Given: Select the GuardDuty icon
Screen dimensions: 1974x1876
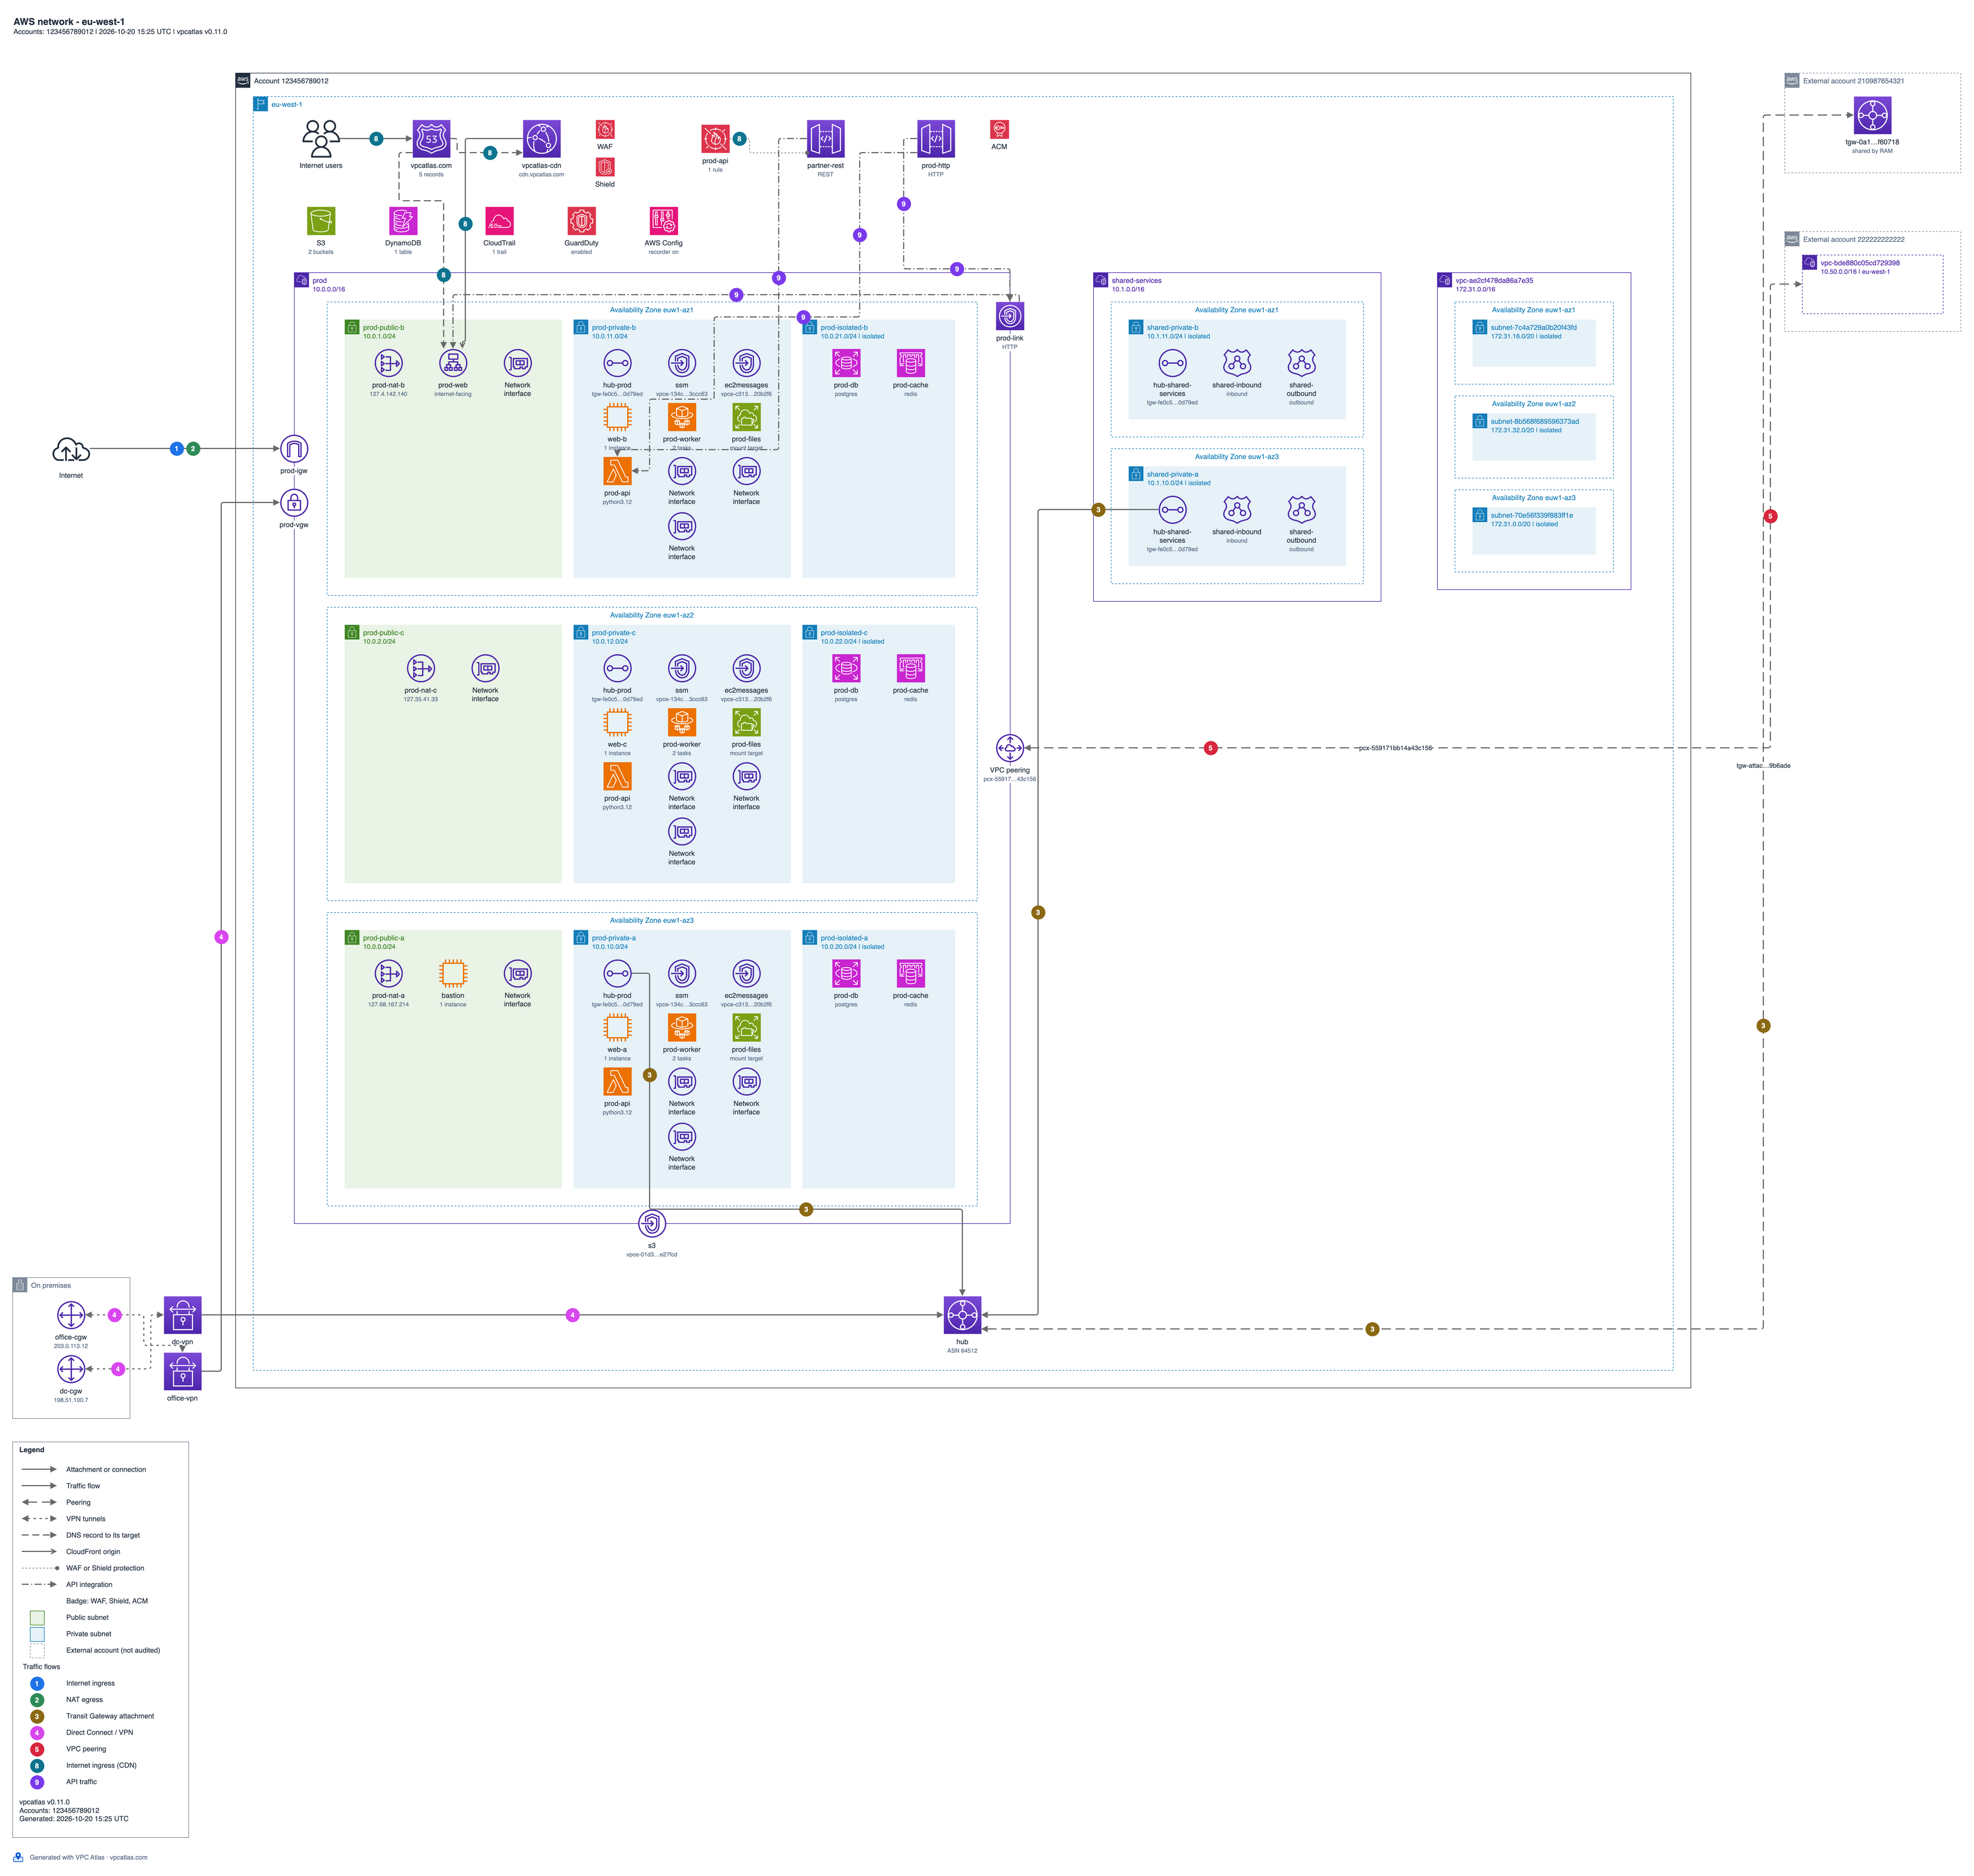Looking at the screenshot, I should [x=581, y=221].
